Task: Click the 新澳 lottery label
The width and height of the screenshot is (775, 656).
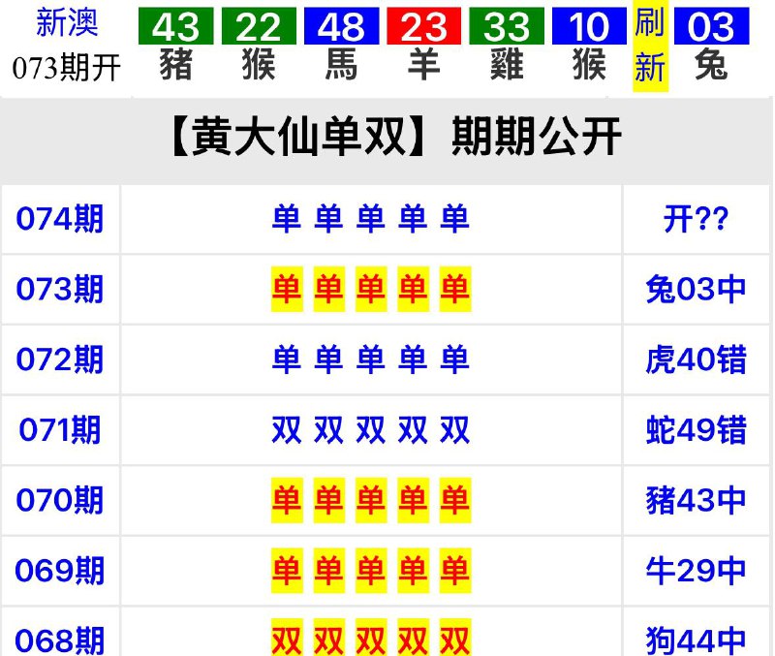Action: click(67, 22)
